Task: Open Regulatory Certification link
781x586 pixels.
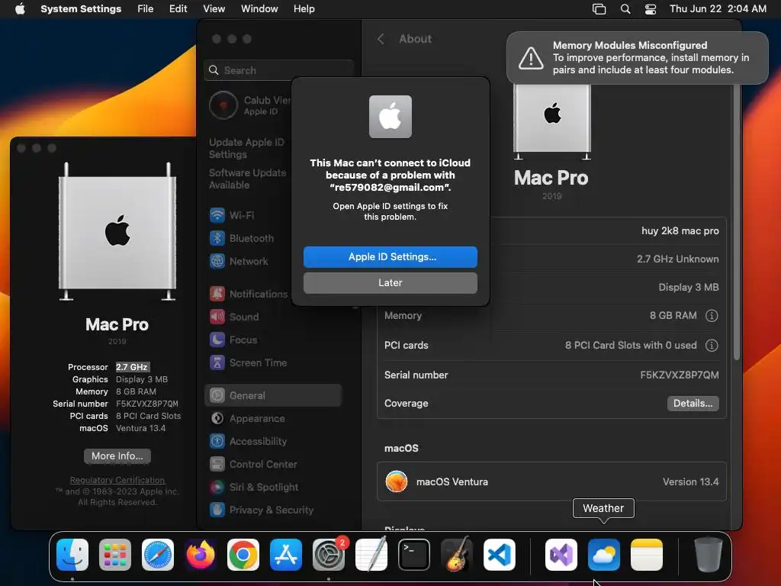Action: (x=117, y=481)
